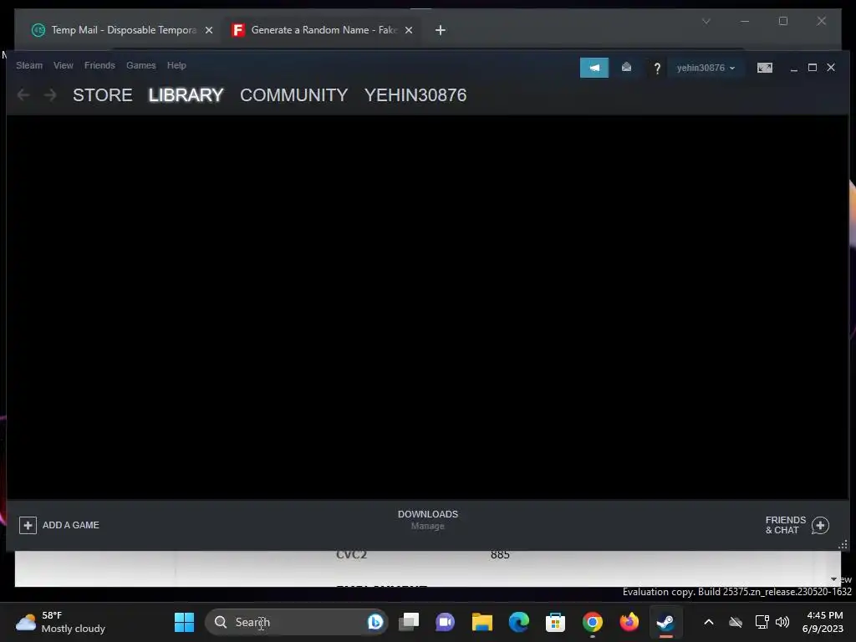This screenshot has height=642, width=856.
Task: Click the ADD A GAME plus icon
Action: click(28, 525)
